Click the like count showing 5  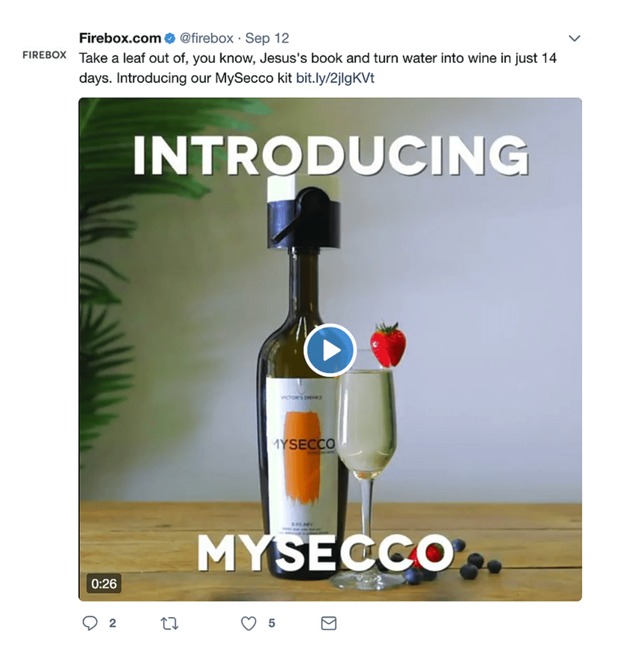tap(272, 623)
